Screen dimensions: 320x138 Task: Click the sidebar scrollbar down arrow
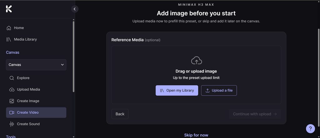74,136
